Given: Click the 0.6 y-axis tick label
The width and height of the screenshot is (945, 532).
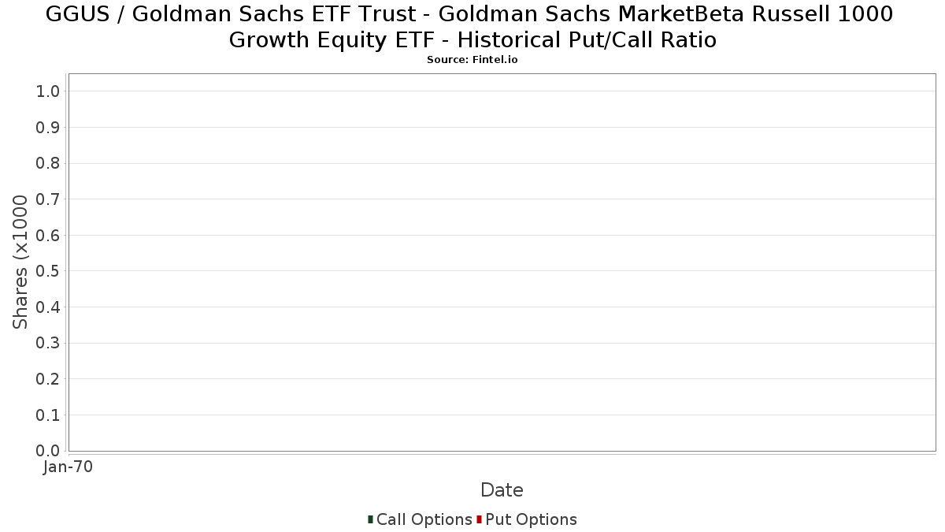Looking at the screenshot, I should pos(48,236).
